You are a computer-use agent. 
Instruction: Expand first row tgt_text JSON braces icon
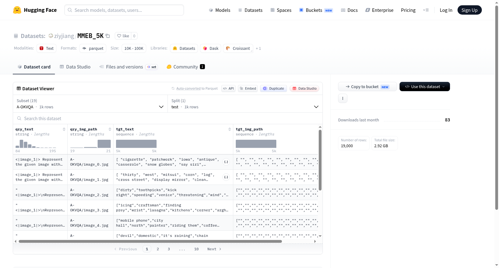point(226,162)
